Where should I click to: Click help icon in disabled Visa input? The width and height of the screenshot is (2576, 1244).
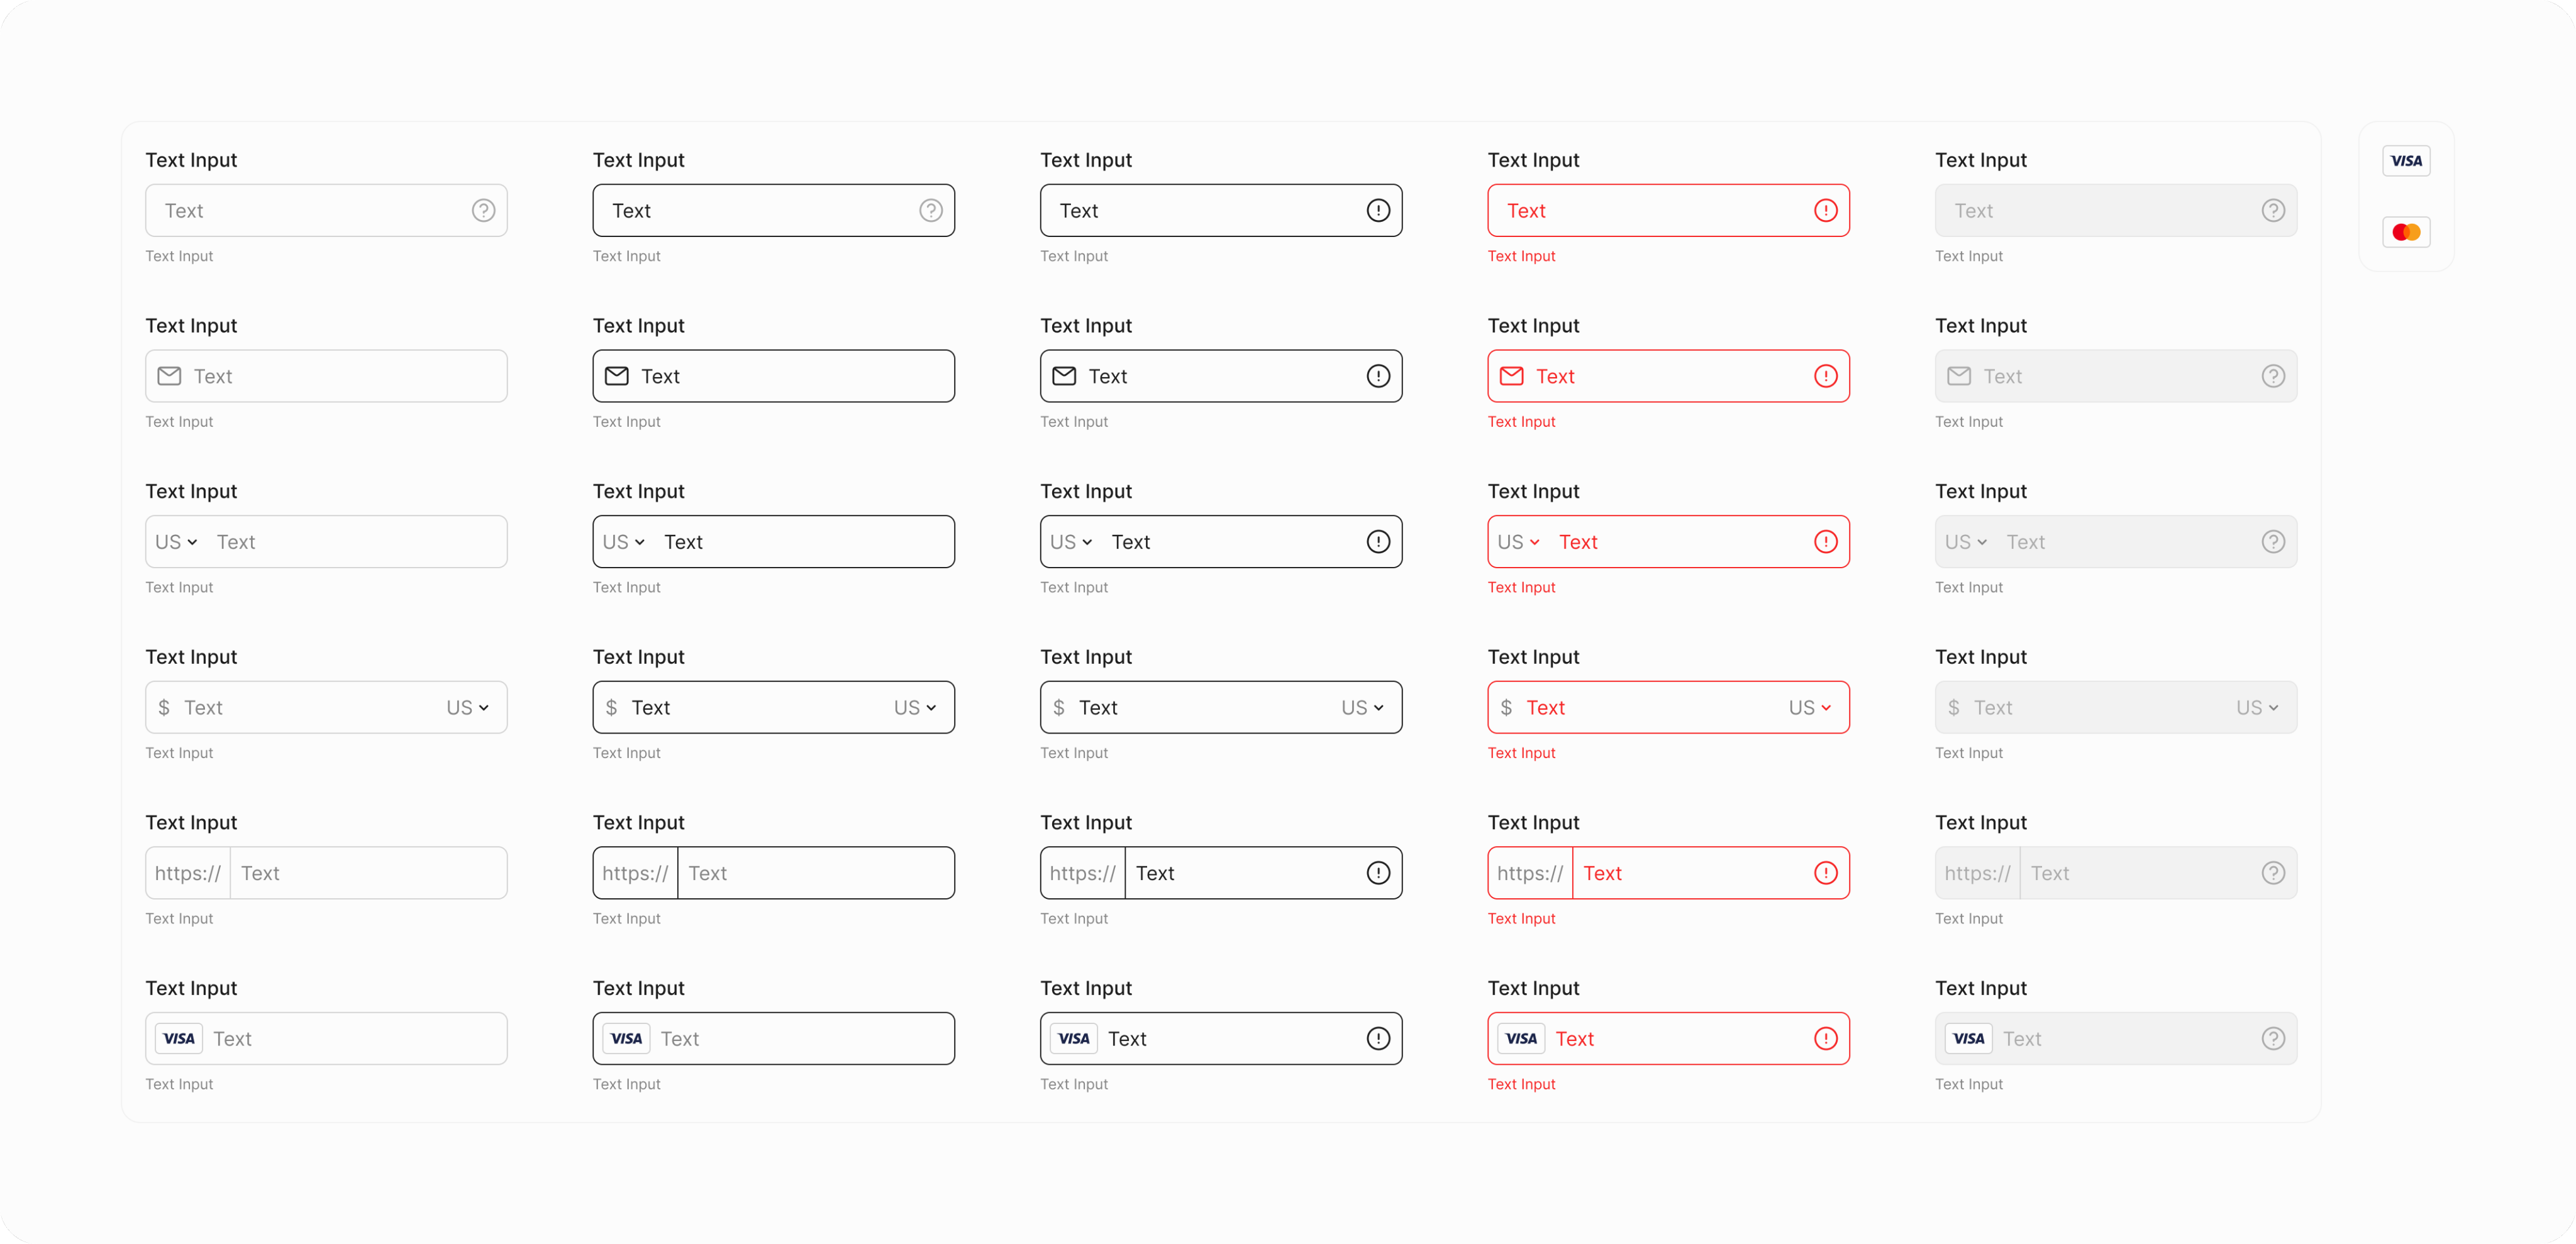tap(2273, 1038)
